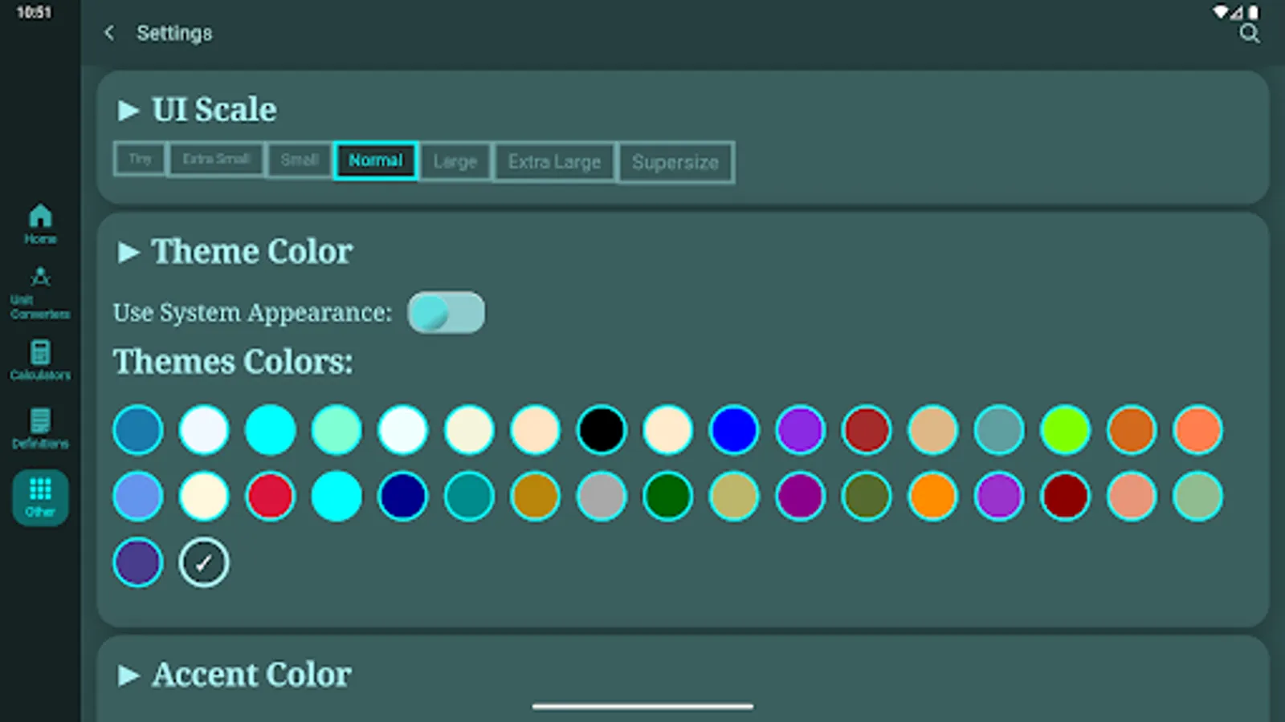Select the Normal UI scale option
This screenshot has height=722, width=1285.
click(375, 160)
